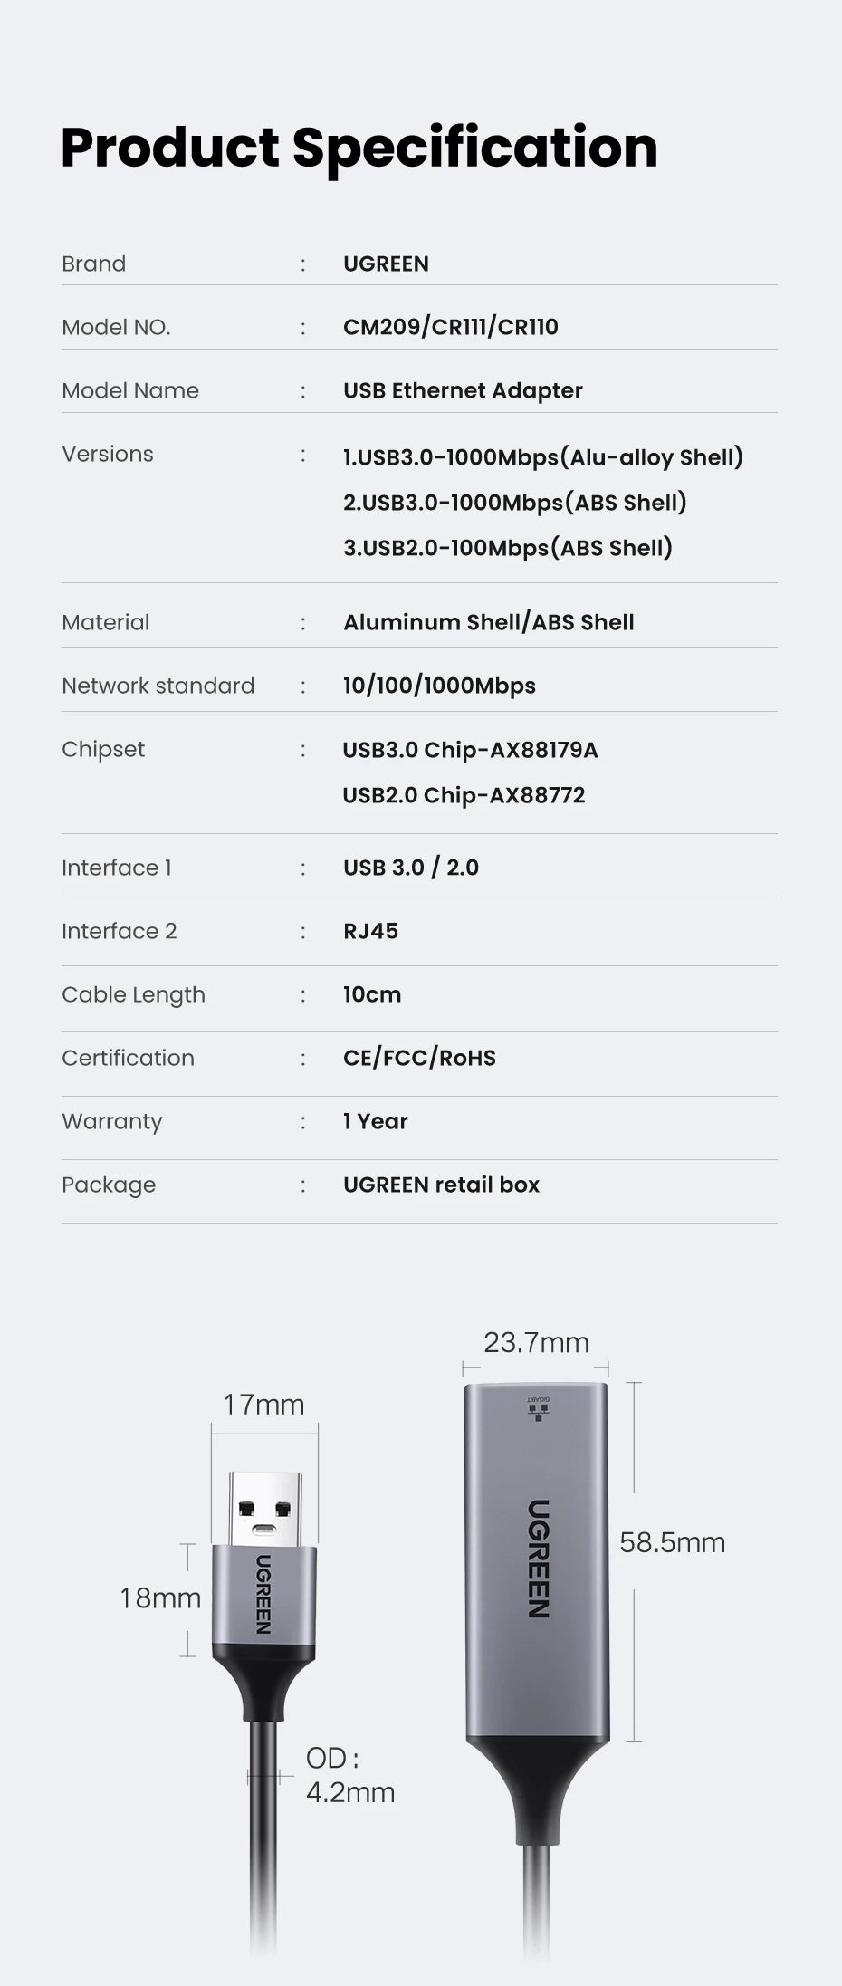The height and width of the screenshot is (1986, 842).
Task: Click the UGREEN logo on the Ethernet adapter
Action: pos(539,1559)
